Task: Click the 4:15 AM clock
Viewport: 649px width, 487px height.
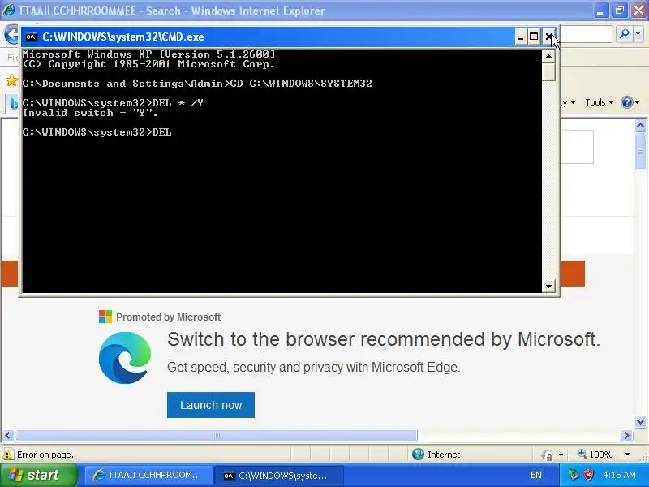Action: pos(619,475)
